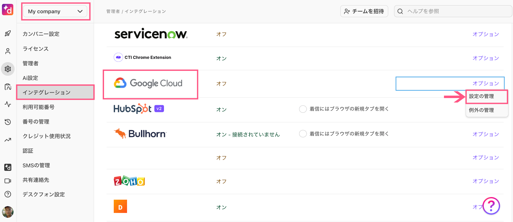Open the Dialpad AI sparkle icon
This screenshot has width=513, height=222.
[x=8, y=167]
